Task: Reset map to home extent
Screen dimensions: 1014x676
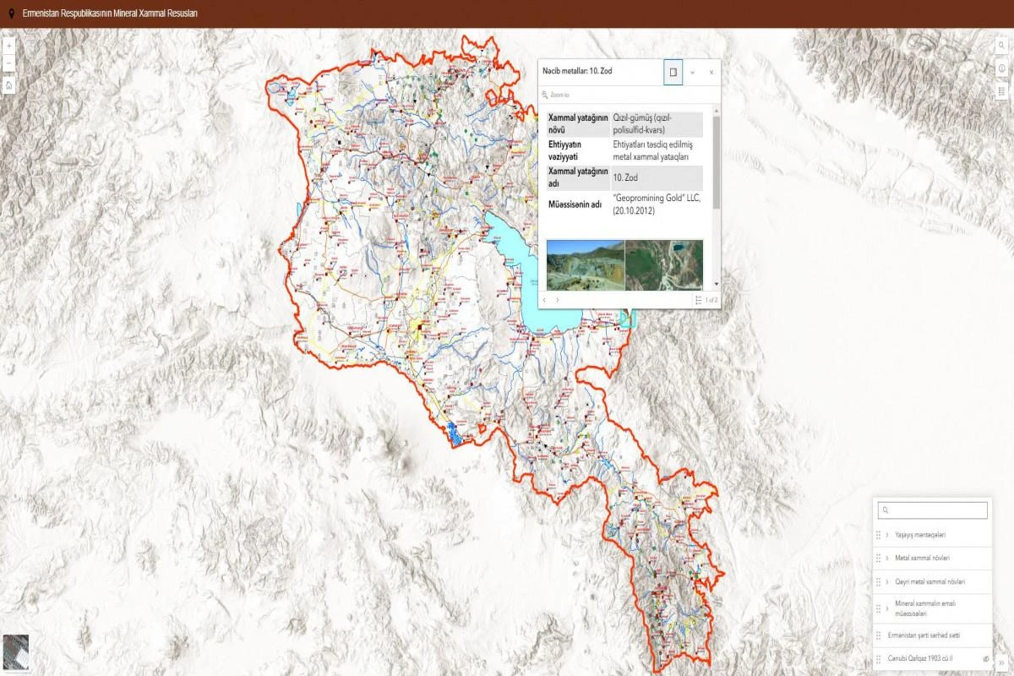Action: pyautogui.click(x=8, y=85)
